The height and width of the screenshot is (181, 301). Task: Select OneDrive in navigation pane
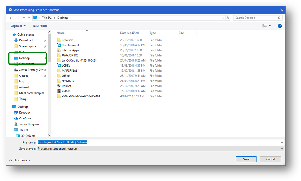(25, 118)
